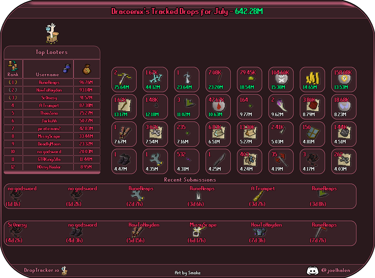Select MissyScape in the leaderboard
The image size is (375, 278).
click(49, 136)
